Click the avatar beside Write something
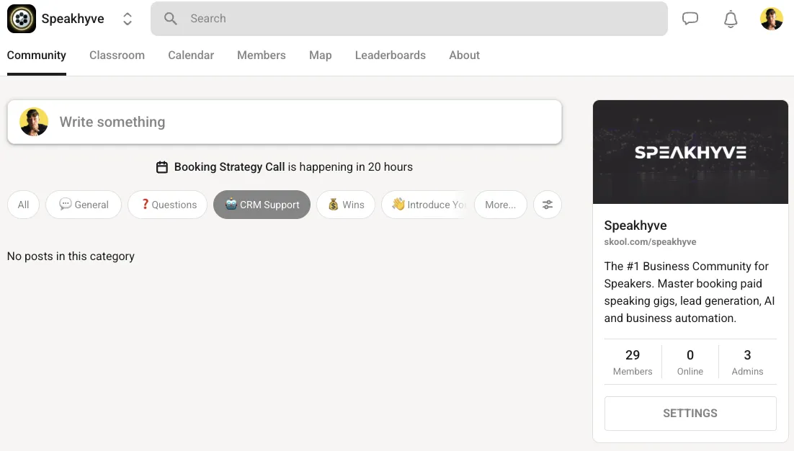Viewport: 794px width, 451px height. pyautogui.click(x=34, y=122)
